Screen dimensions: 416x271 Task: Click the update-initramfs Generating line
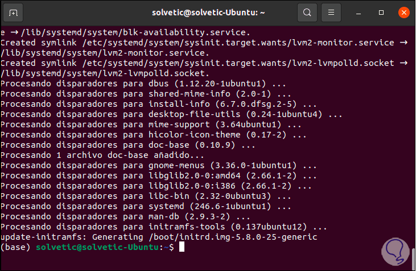[x=159, y=237]
